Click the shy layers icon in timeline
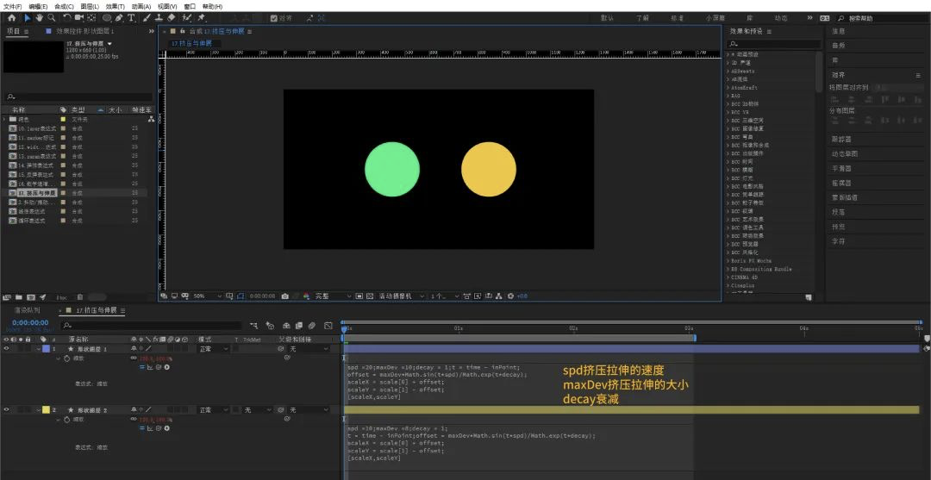This screenshot has height=480, width=931. tap(286, 325)
